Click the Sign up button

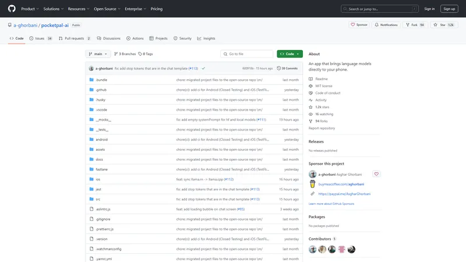[449, 9]
